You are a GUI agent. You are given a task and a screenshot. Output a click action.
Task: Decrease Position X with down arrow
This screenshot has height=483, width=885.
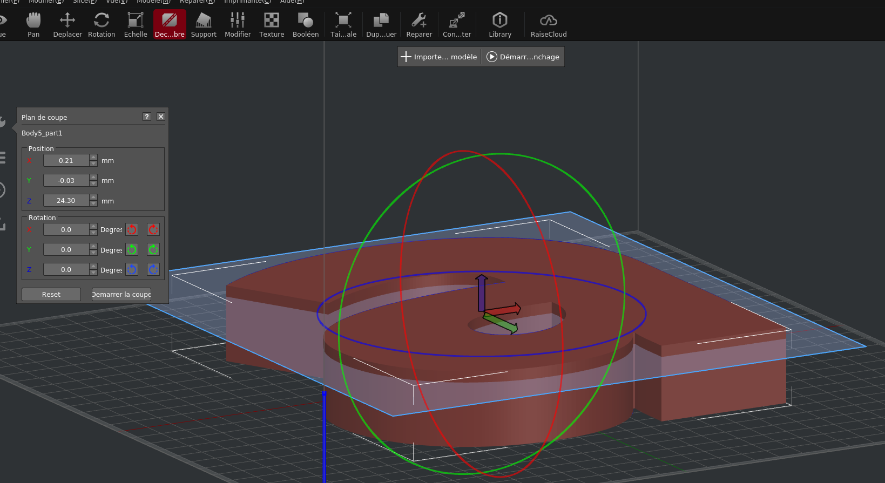point(93,164)
